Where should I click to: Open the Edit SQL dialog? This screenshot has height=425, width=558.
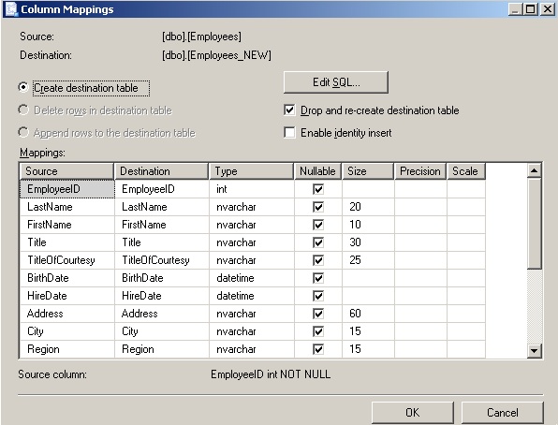(335, 82)
